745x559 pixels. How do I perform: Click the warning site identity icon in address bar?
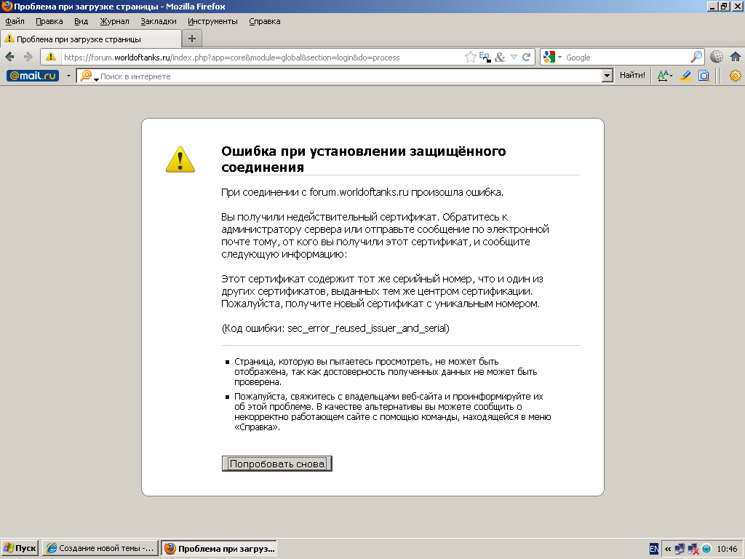point(51,57)
